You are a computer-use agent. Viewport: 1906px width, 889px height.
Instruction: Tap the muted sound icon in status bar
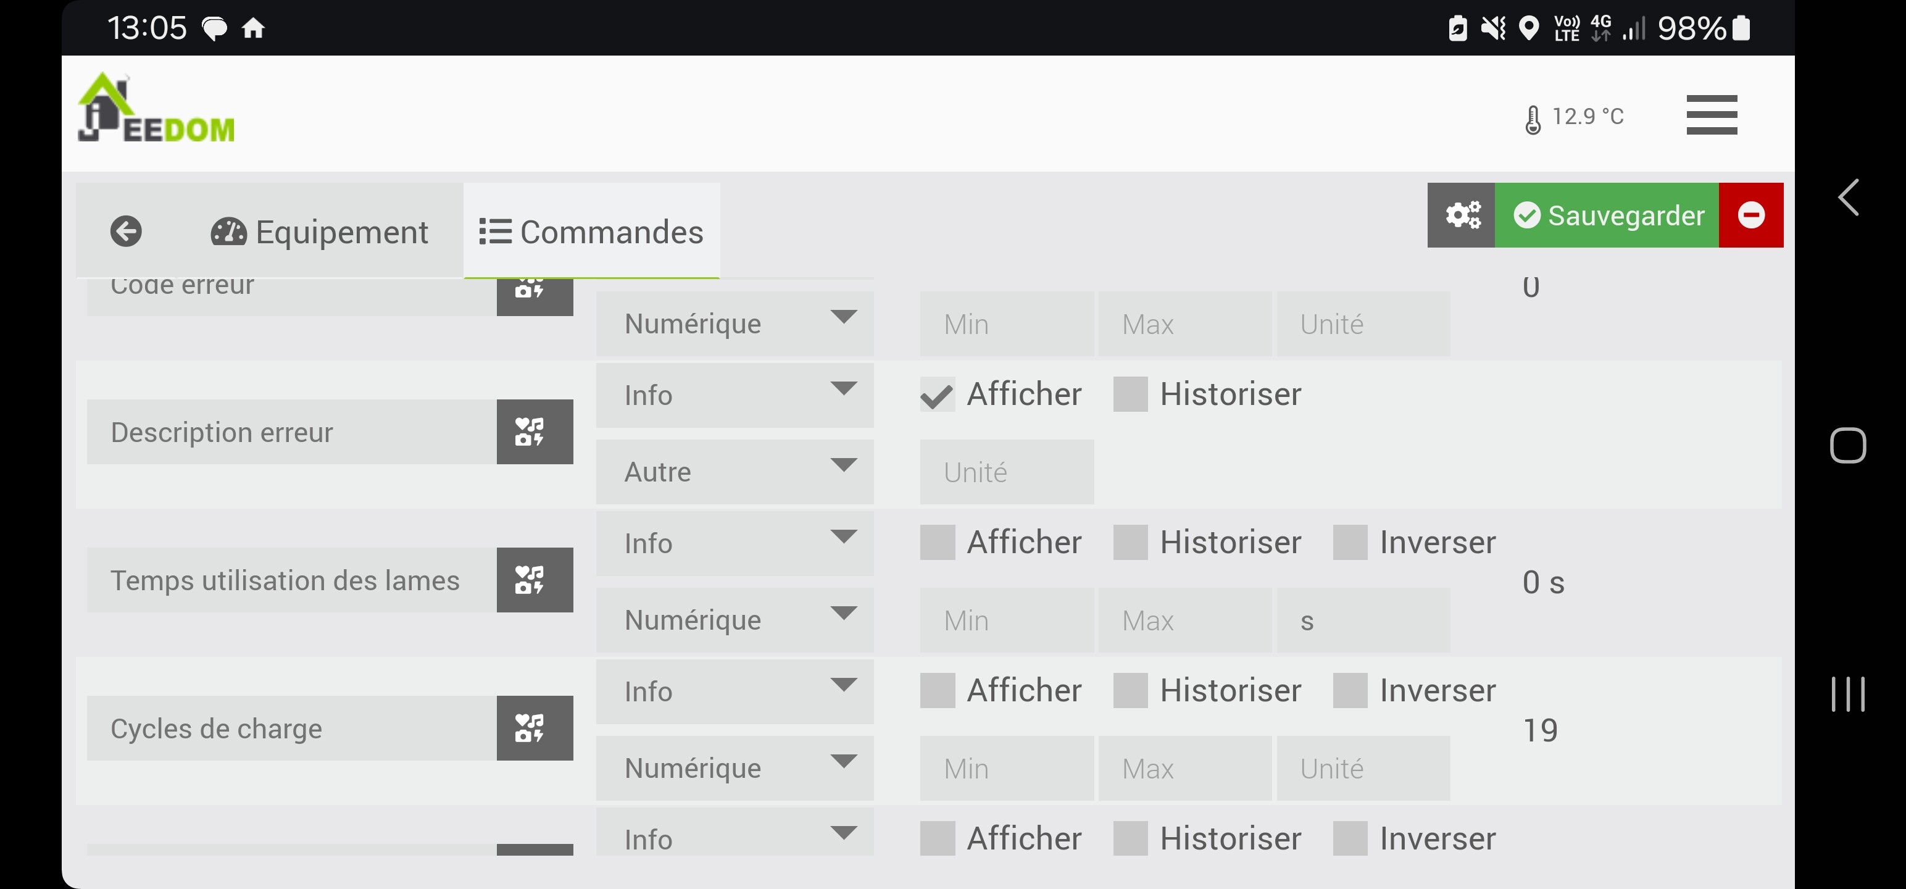[1493, 28]
